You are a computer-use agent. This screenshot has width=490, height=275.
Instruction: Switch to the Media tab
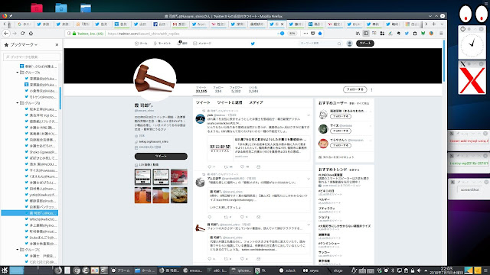[256, 102]
